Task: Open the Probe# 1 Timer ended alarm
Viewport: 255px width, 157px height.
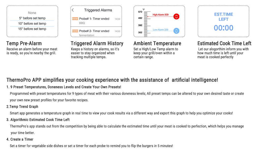Action: tap(94, 19)
